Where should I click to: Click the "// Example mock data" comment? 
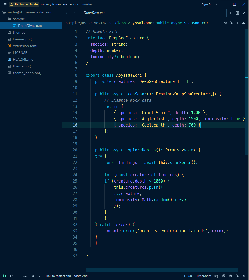point(128,100)
